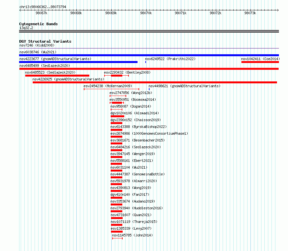
Task: Click the gray 13q32.2 cytogenetic band bar
Action: [149, 31]
